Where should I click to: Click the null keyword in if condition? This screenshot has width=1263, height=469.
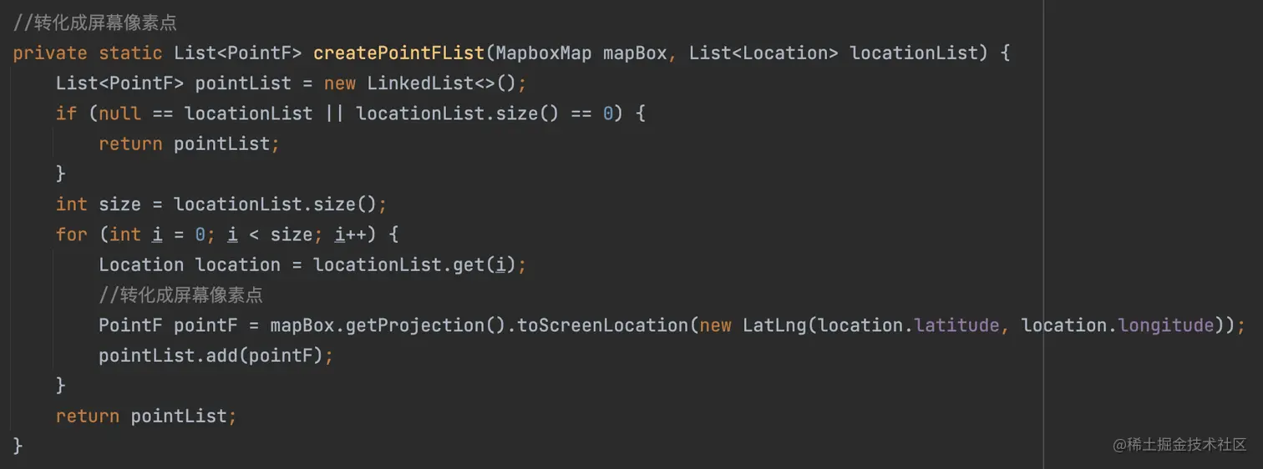pyautogui.click(x=120, y=113)
